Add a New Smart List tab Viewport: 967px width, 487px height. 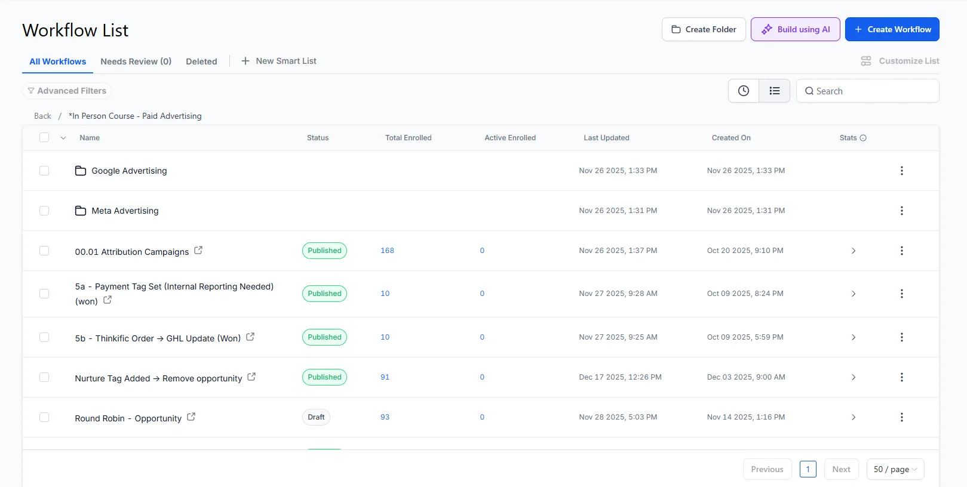point(279,61)
